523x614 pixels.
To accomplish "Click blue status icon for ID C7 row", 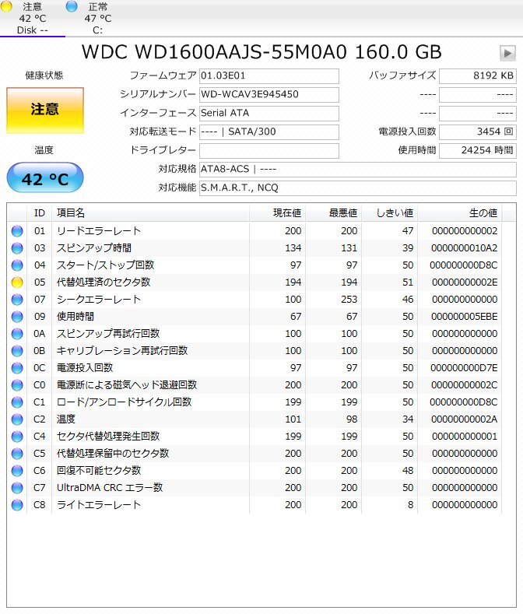I will 17,488.
